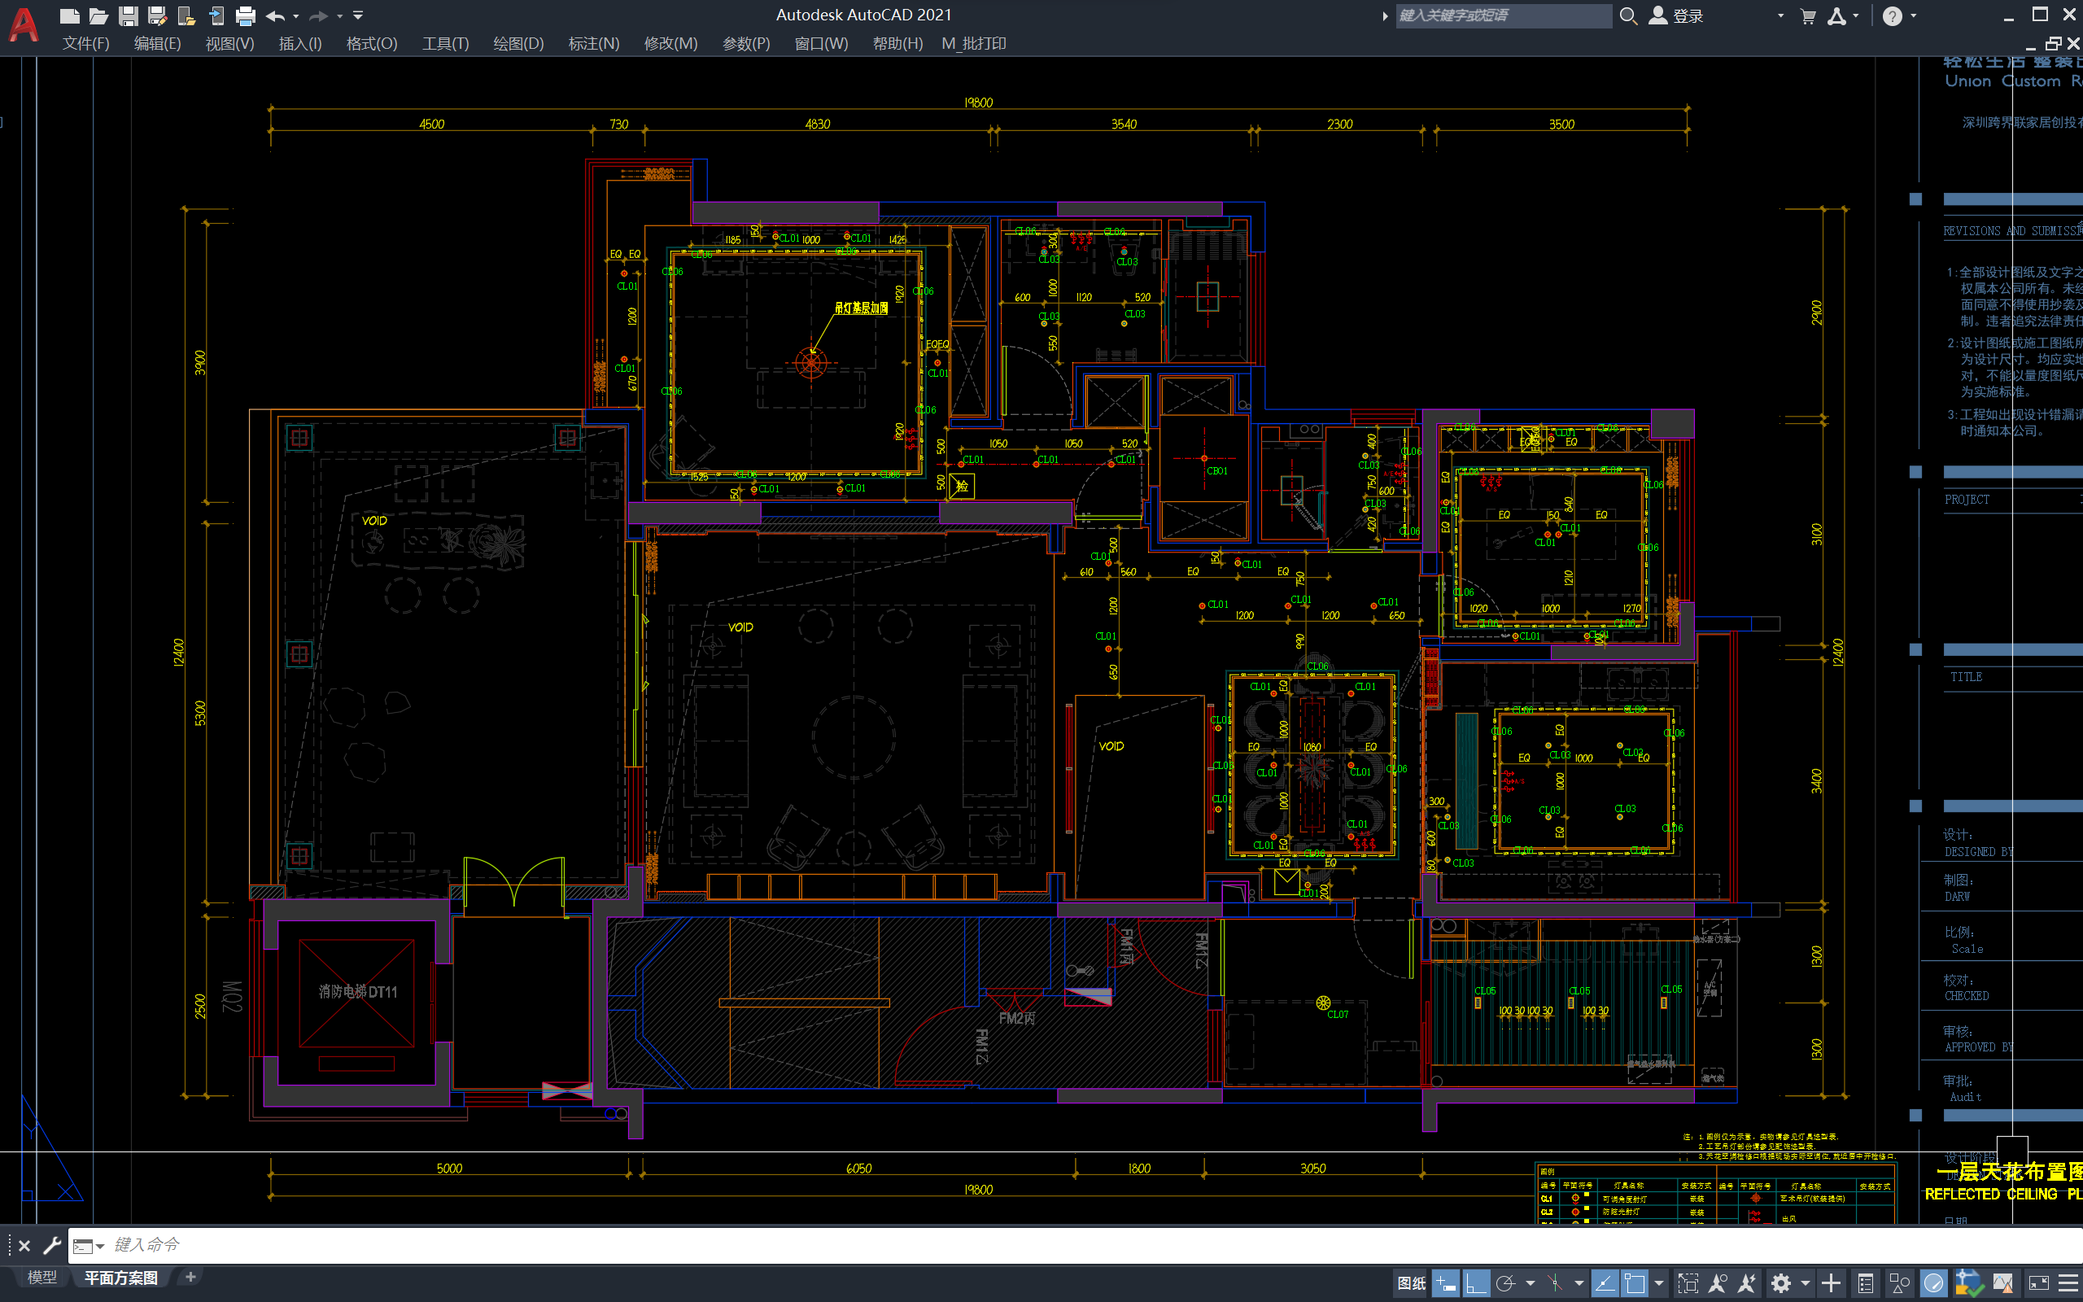2083x1302 pixels.
Task: Toggle dynamic input in the status bar
Action: point(1446,1283)
